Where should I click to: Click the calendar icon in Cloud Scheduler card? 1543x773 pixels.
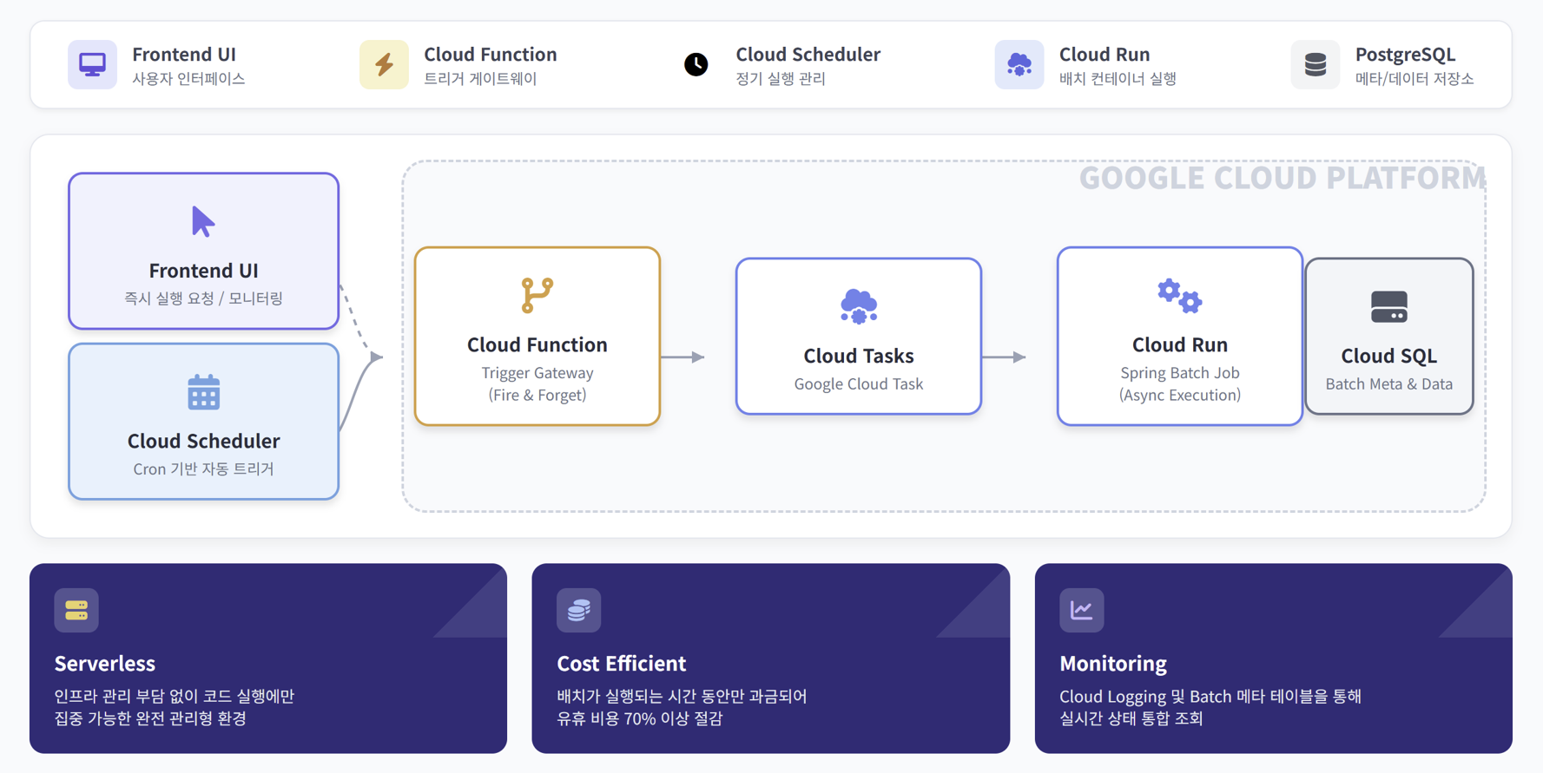tap(203, 392)
